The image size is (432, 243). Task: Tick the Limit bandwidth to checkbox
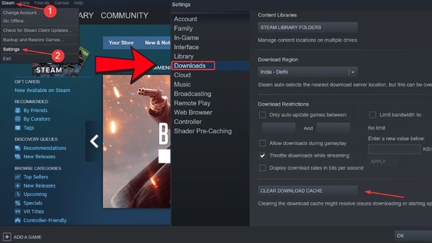click(x=373, y=115)
